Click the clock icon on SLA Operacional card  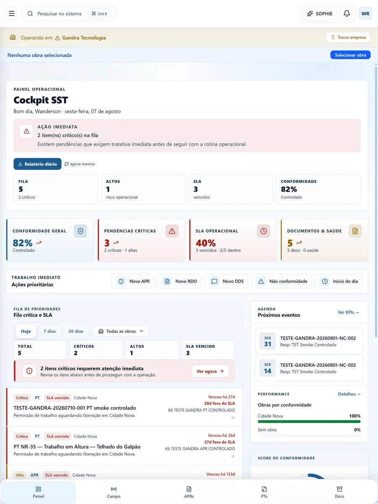(263, 231)
